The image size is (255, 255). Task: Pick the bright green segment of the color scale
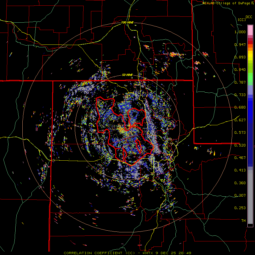click(250, 77)
